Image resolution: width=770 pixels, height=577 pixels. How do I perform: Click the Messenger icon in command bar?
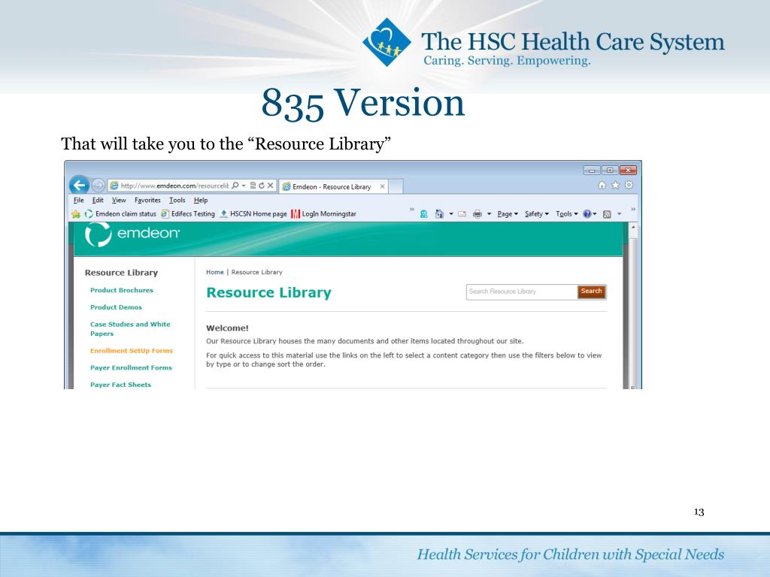[x=424, y=214]
